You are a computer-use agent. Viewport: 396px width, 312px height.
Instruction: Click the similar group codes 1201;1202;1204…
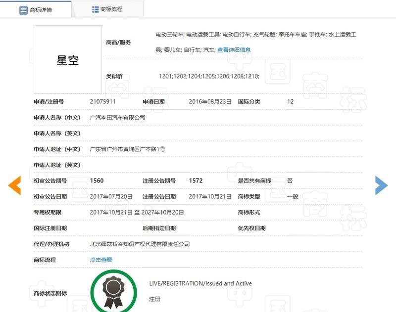[x=209, y=76]
